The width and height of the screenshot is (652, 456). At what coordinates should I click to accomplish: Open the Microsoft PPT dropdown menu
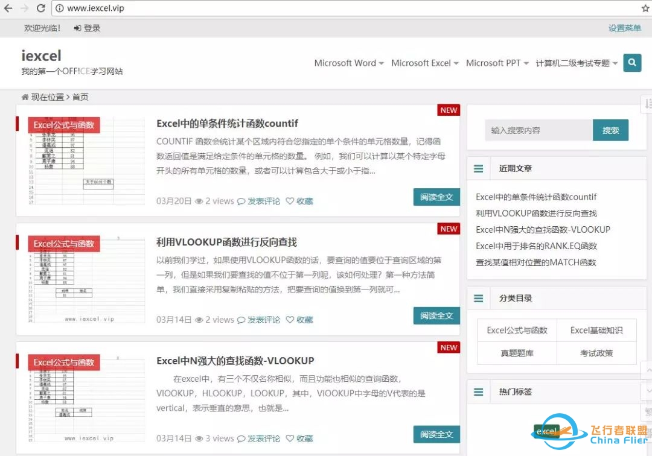coord(497,63)
